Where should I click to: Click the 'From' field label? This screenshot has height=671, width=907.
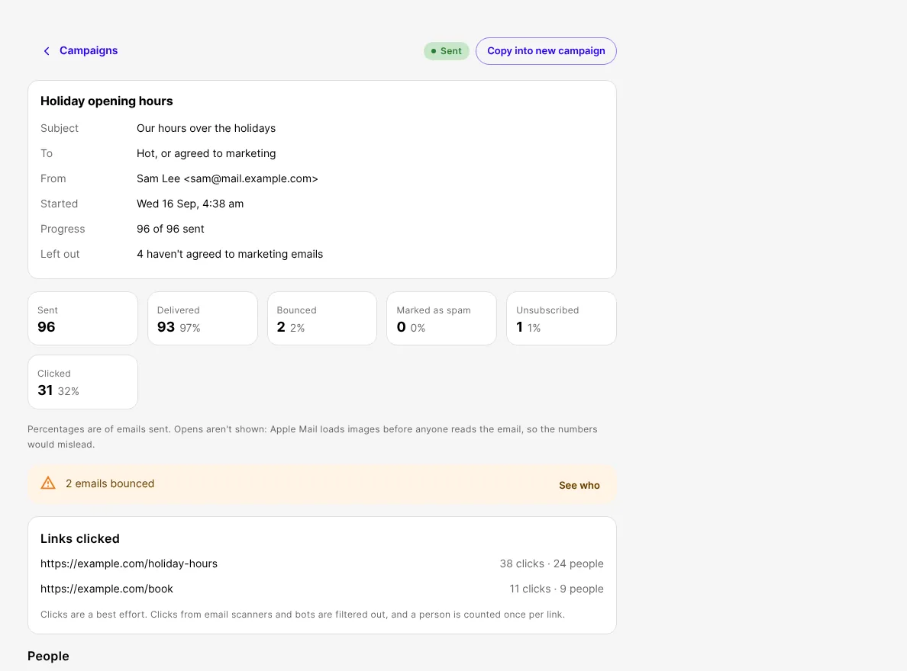tap(53, 178)
